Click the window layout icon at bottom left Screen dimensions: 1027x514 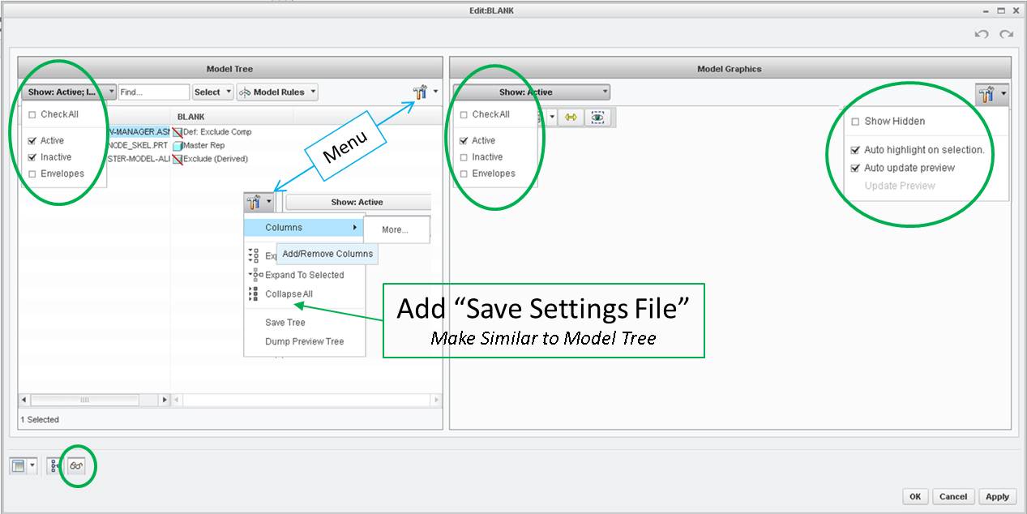pyautogui.click(x=18, y=466)
